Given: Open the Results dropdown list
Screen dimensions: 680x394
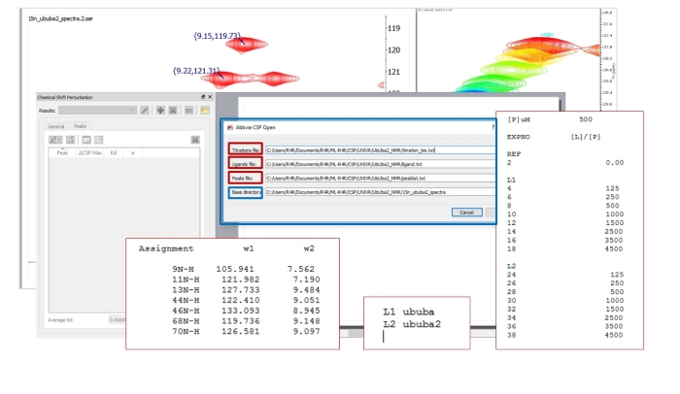Looking at the screenshot, I should click(x=132, y=111).
